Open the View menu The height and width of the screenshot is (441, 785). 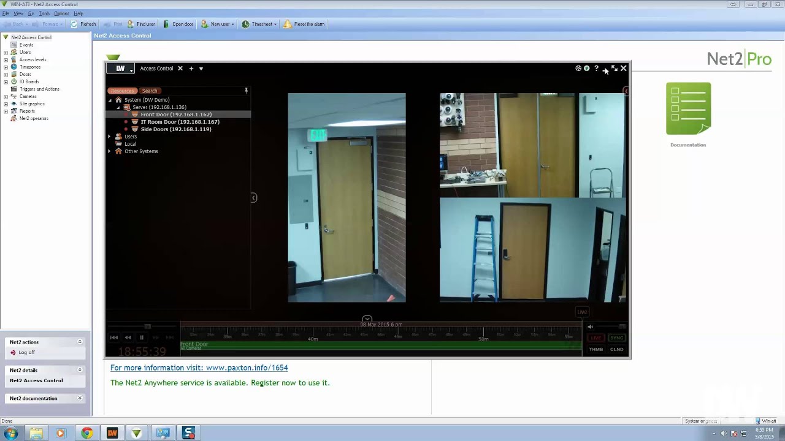click(x=18, y=13)
